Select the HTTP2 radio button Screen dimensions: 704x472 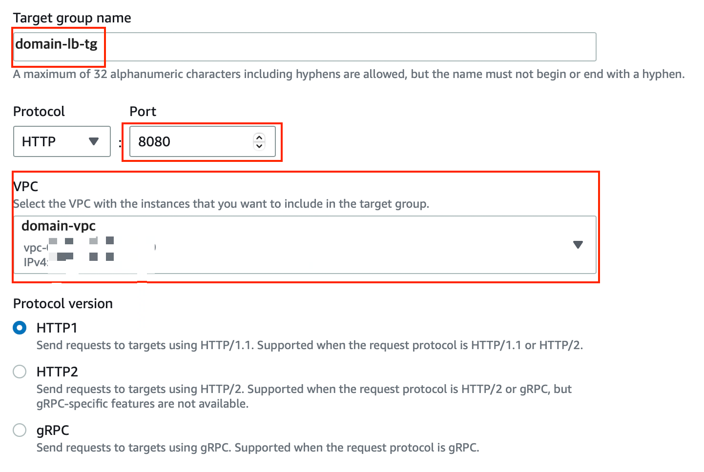[x=20, y=372]
